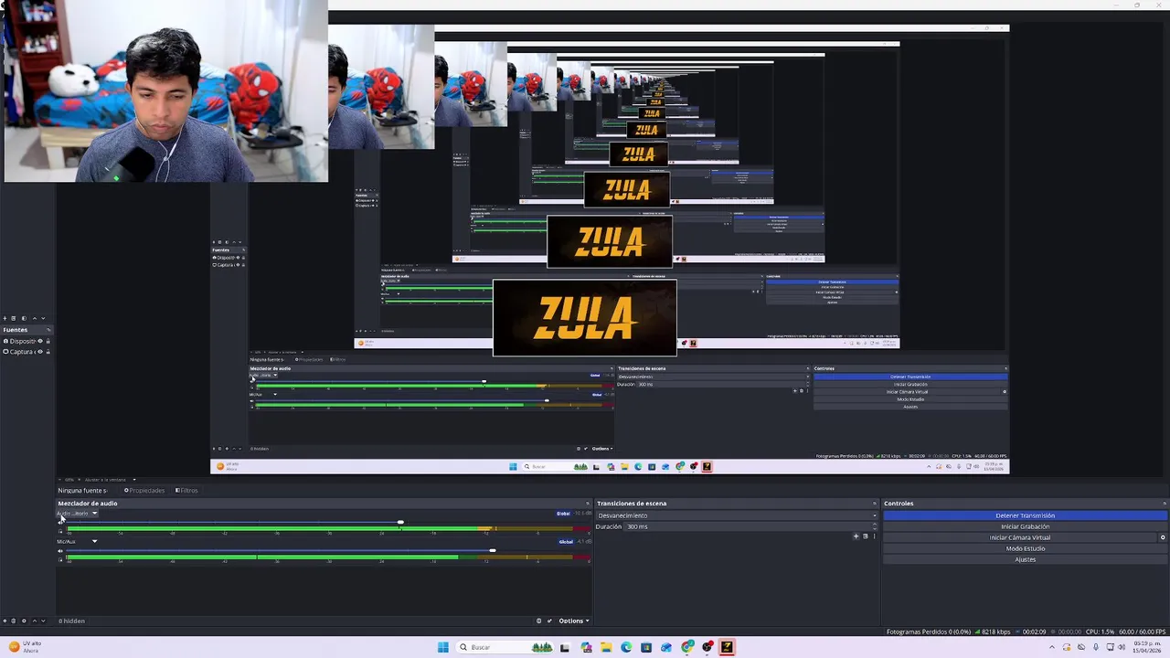The height and width of the screenshot is (658, 1170).
Task: Move scene down with bottom-left arrow
Action: [43, 621]
